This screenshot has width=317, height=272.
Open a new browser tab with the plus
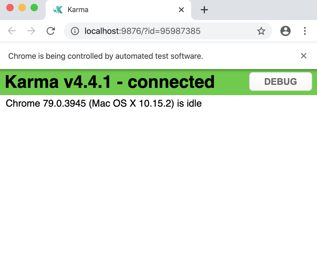coord(204,10)
